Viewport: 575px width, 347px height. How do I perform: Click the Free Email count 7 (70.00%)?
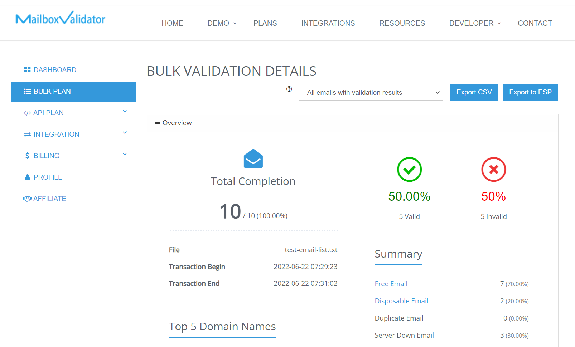[x=514, y=284]
